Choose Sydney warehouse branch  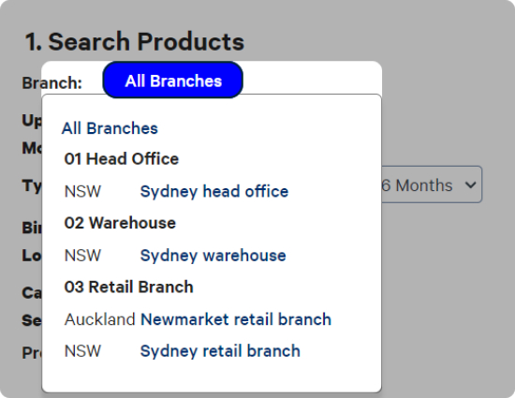(x=213, y=256)
